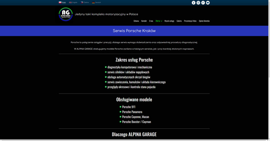Open the Kontakt page
This screenshot has width=270, height=141.
tap(144, 21)
